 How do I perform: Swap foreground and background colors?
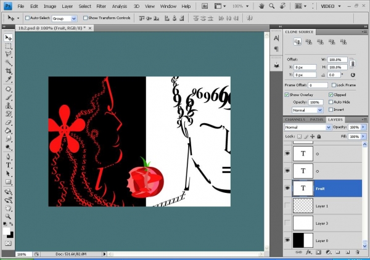click(11, 224)
